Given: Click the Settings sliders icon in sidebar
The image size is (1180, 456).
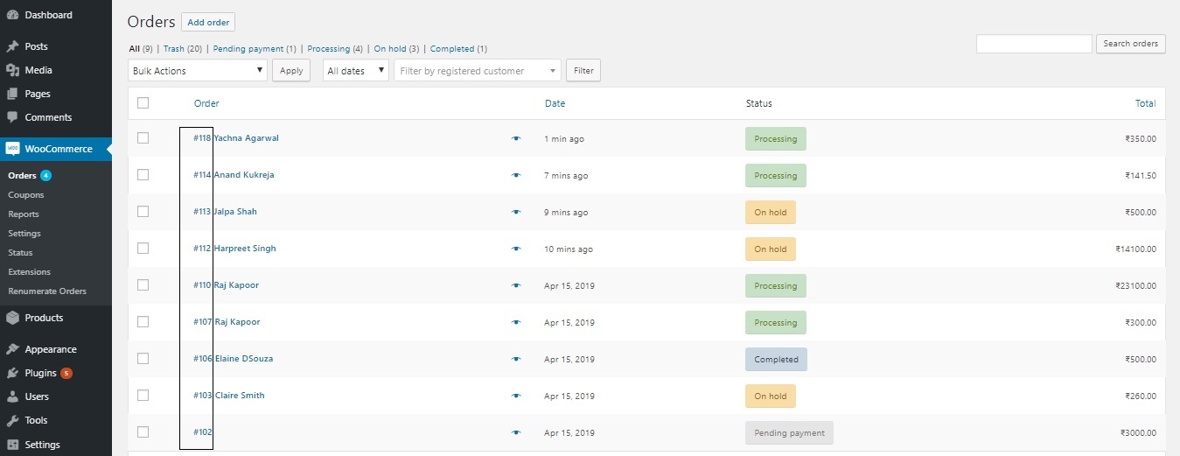Looking at the screenshot, I should pyautogui.click(x=12, y=445).
